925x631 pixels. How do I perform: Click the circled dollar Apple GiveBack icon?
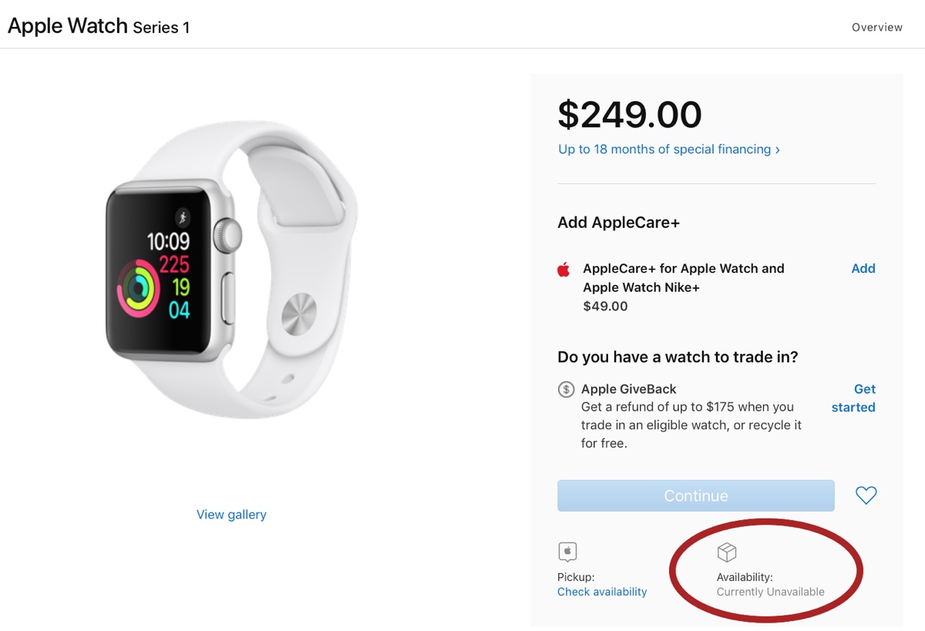coord(565,389)
